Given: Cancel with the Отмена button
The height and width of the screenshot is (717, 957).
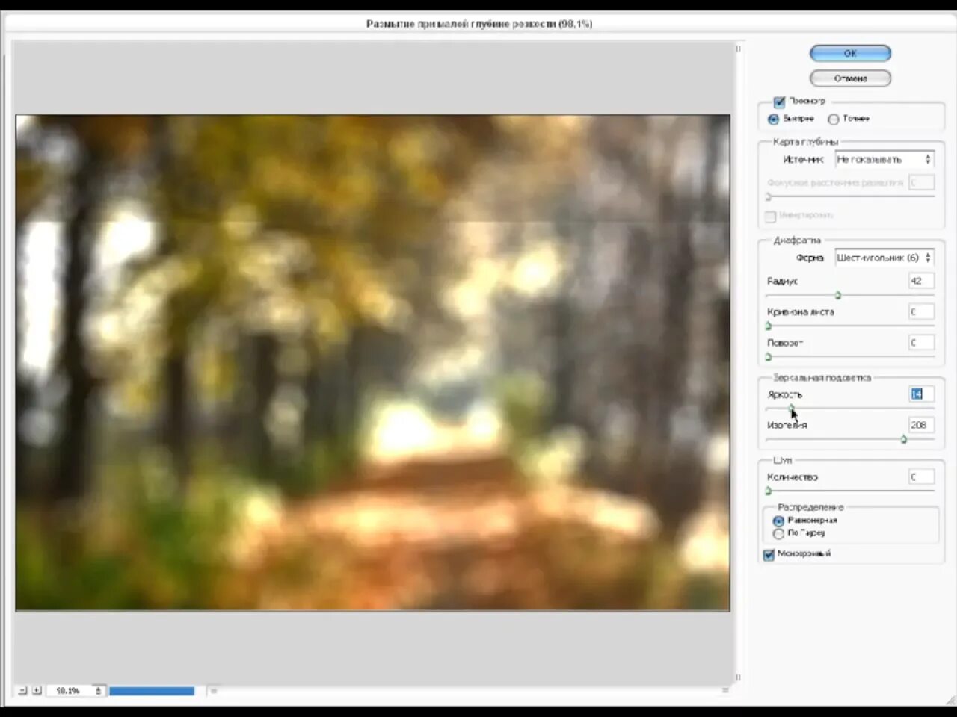Looking at the screenshot, I should tap(850, 78).
